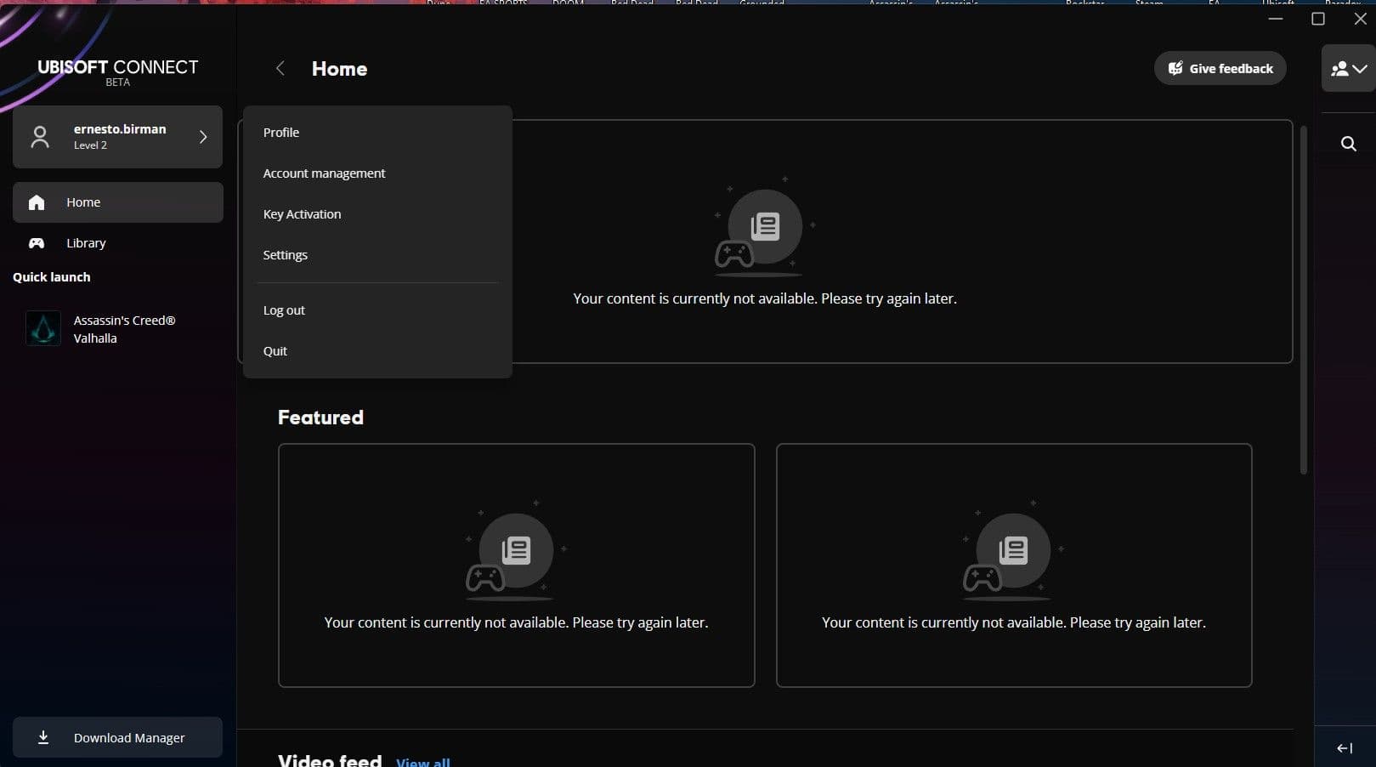1376x767 pixels.
Task: Collapse the right panel with arrow icon
Action: (x=1345, y=748)
